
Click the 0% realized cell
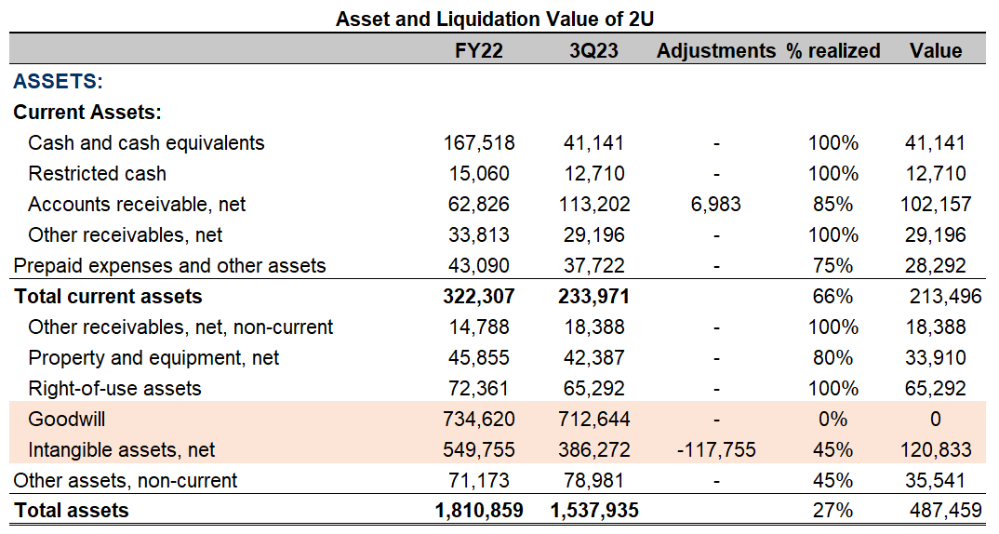click(832, 419)
